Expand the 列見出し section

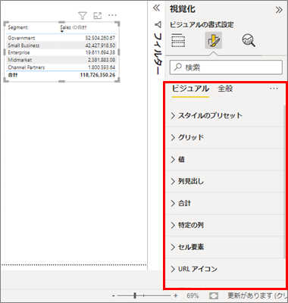pos(225,182)
